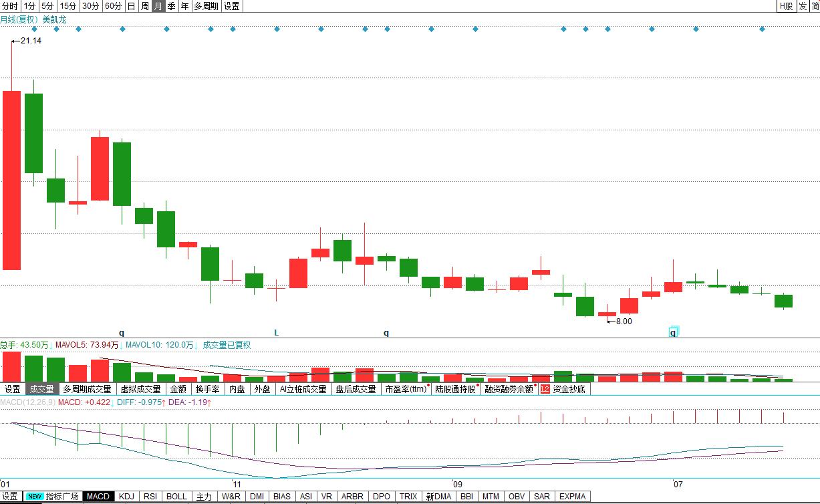Select the 30分 period tab
The width and height of the screenshot is (820, 504).
90,6
